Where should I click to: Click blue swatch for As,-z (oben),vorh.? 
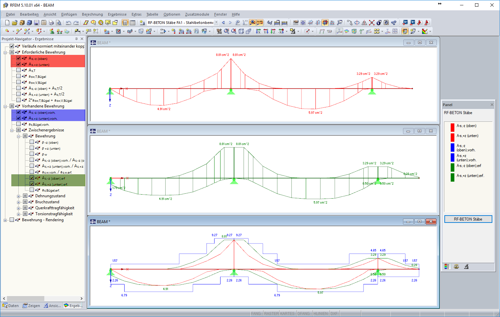452,147
